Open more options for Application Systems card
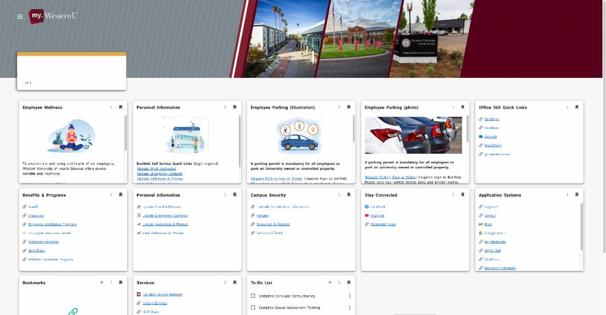This screenshot has width=606, height=315. click(567, 195)
